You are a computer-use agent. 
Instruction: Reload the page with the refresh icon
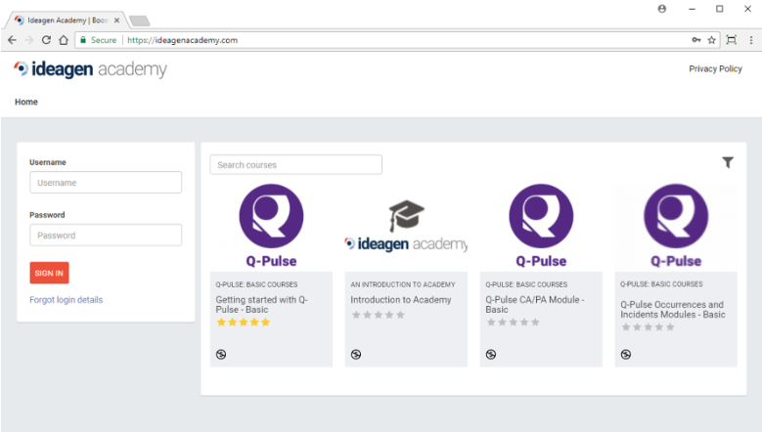pos(46,40)
